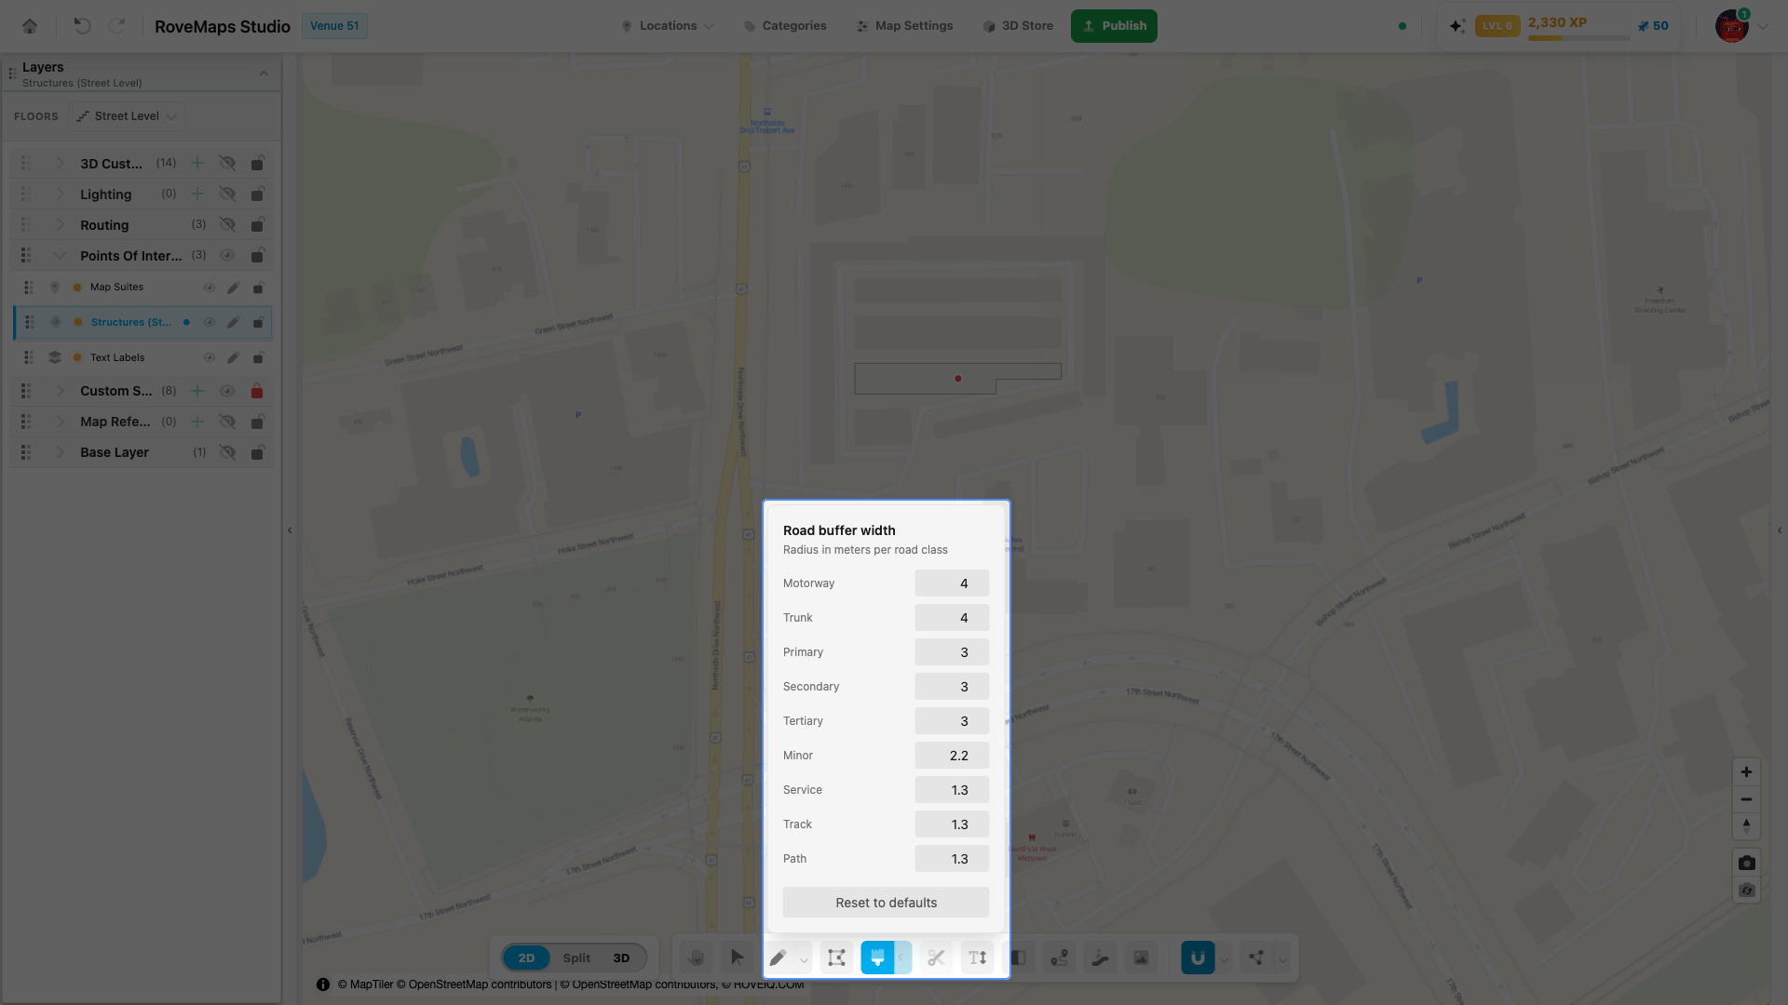Select the arrow pointer tool
Viewport: 1788px width, 1005px height.
click(738, 958)
